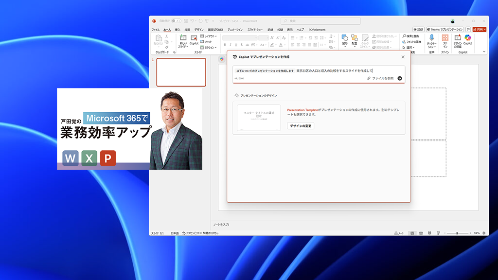Expand the Clipboard group dialog launcher
This screenshot has height=280, width=498.
tap(175, 52)
